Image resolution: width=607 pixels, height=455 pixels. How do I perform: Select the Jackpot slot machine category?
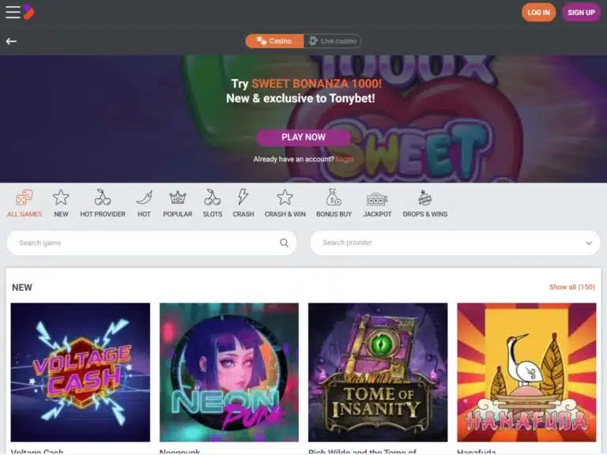pyautogui.click(x=377, y=199)
